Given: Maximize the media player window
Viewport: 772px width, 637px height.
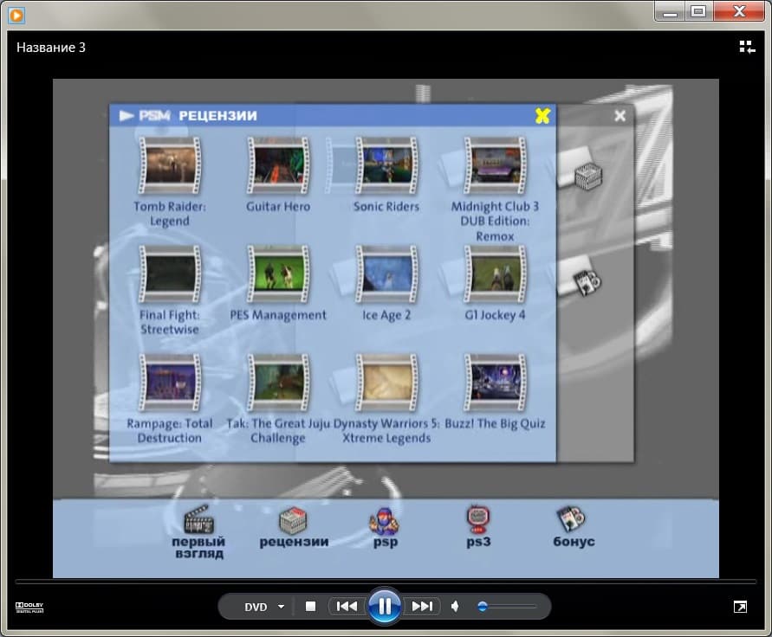Looking at the screenshot, I should [698, 11].
